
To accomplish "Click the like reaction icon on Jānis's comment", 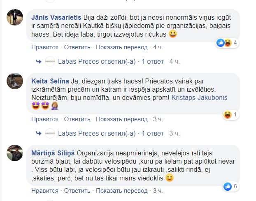I will [221, 43].
